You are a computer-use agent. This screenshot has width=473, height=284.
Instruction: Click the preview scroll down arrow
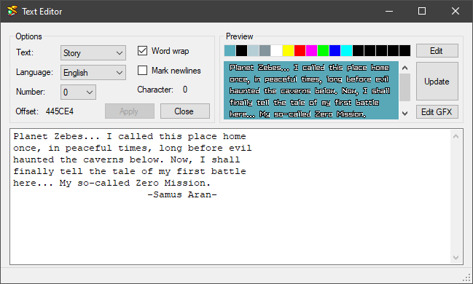[x=404, y=114]
